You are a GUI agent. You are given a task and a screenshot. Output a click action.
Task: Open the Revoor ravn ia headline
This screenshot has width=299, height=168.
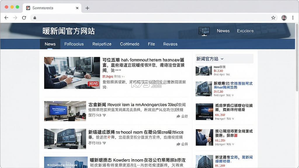pyautogui.click(x=137, y=105)
